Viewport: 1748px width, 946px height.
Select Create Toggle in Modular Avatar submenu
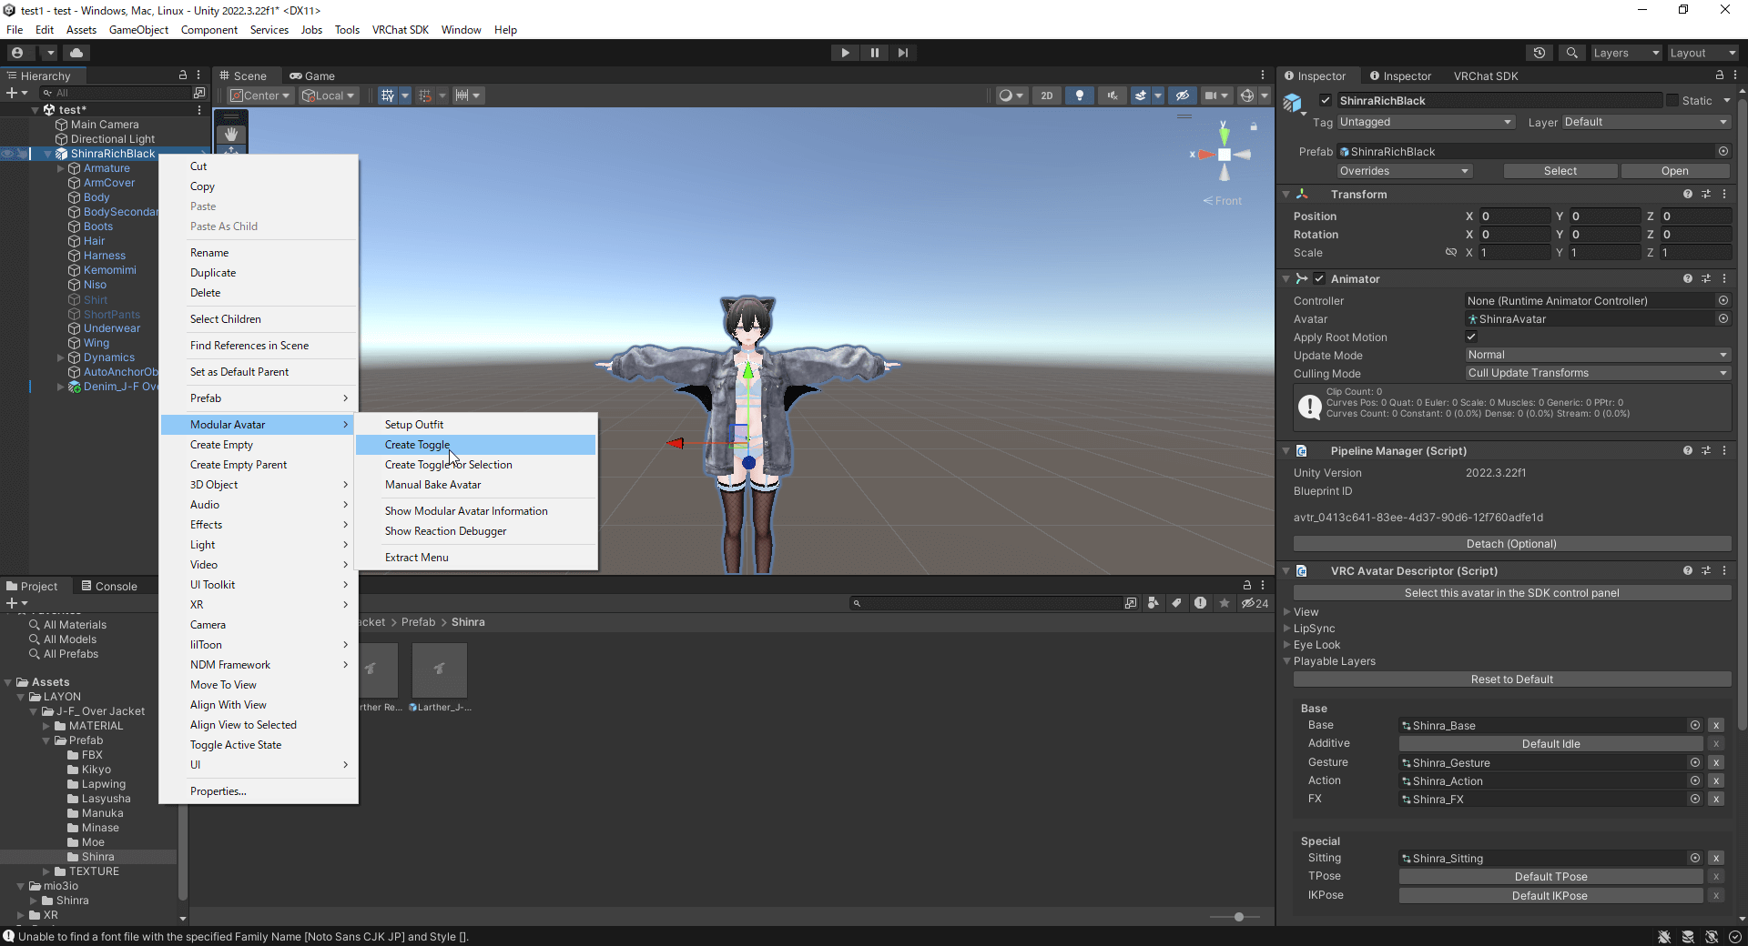click(476, 445)
